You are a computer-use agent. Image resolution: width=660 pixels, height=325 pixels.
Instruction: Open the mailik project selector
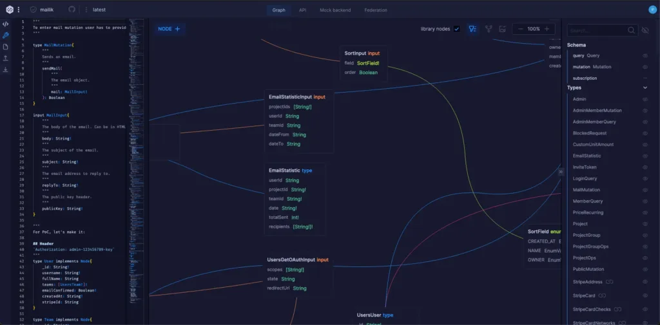pos(46,10)
